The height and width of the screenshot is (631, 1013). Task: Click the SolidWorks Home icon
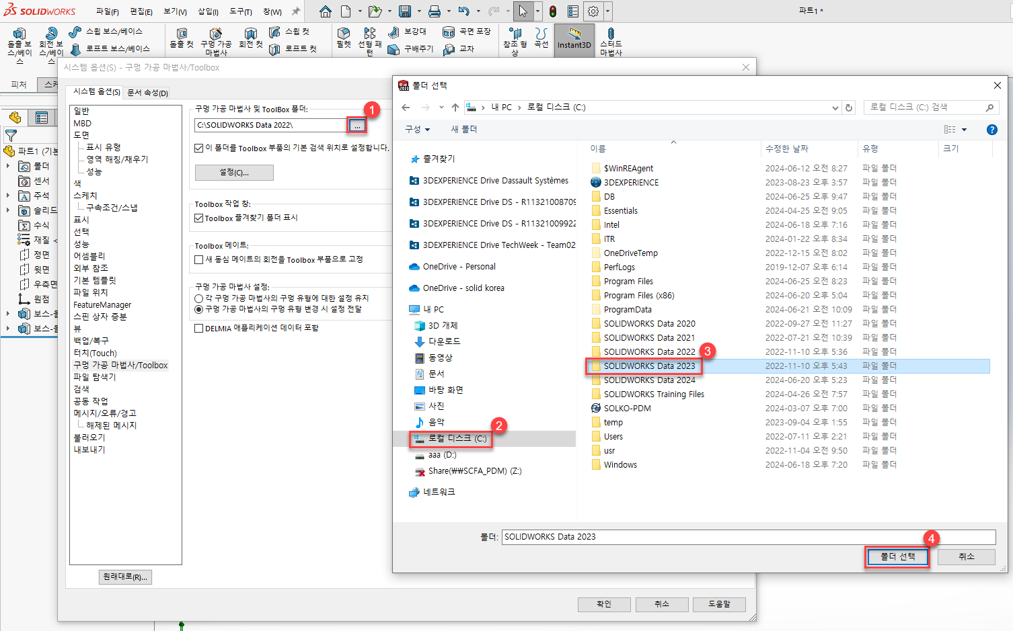326,11
